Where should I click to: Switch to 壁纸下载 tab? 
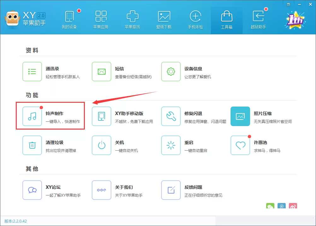point(164,20)
